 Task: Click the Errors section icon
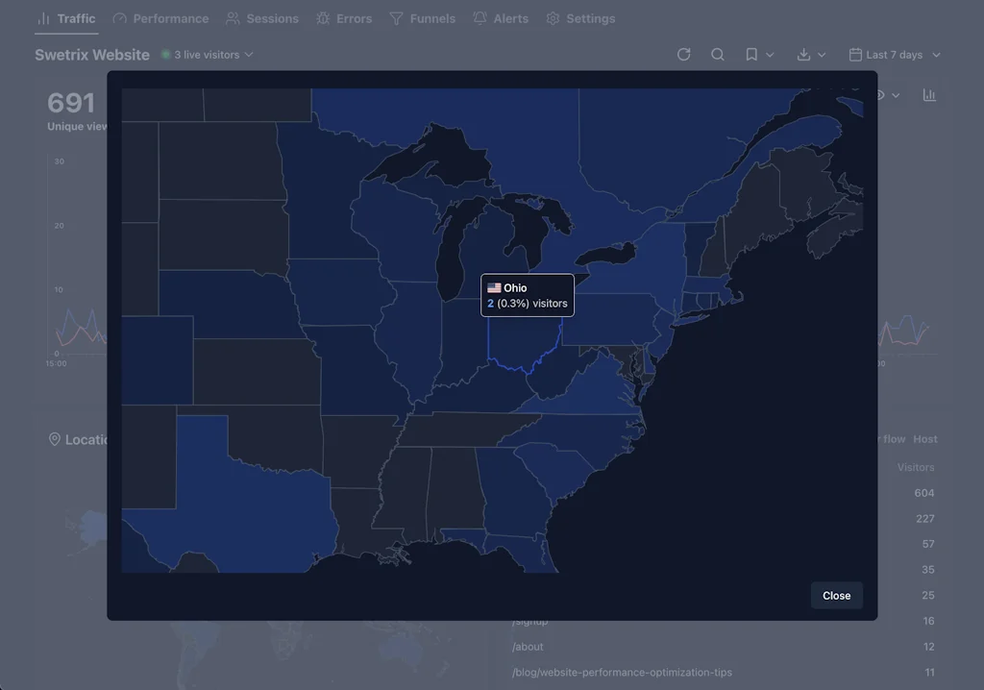pos(322,17)
